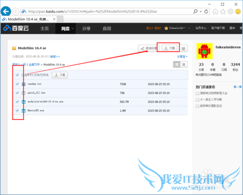Click the QR code icon next to download
This screenshot has height=195, width=243.
(x=183, y=49)
